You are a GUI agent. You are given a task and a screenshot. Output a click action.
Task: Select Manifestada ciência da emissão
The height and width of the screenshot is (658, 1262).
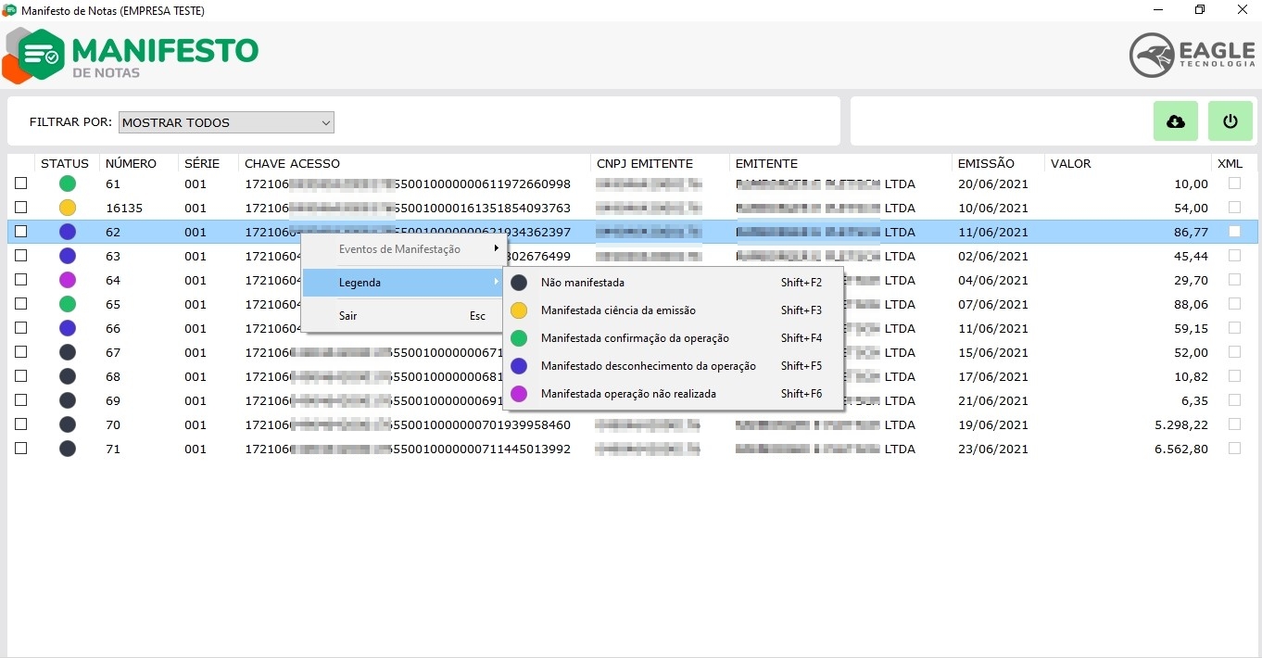coord(618,310)
